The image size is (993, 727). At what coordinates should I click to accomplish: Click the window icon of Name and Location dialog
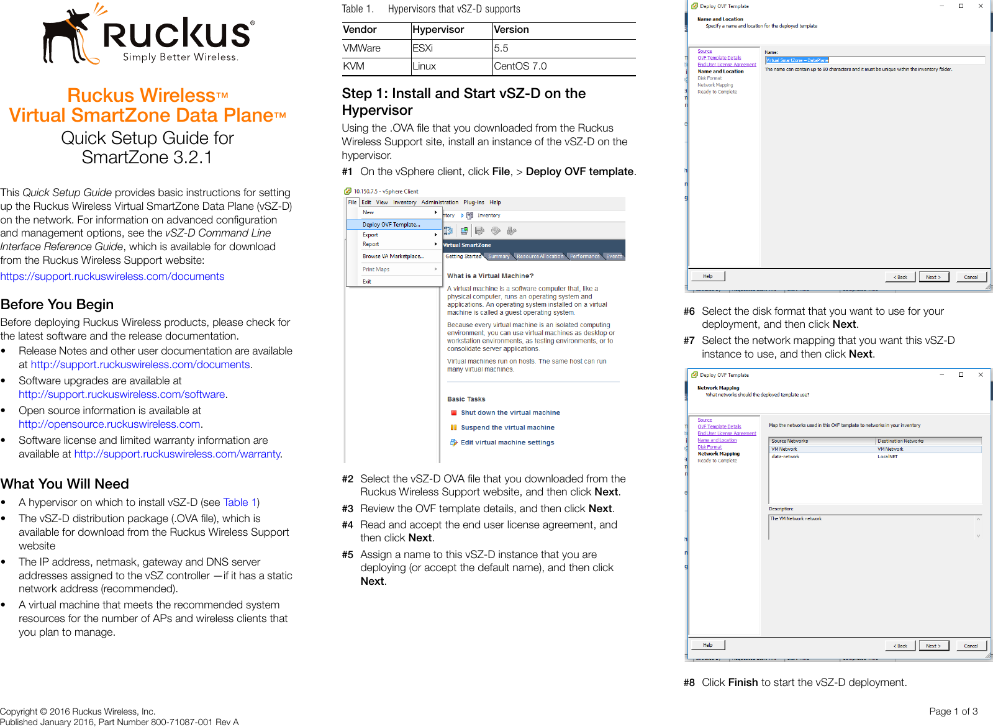tap(695, 6)
